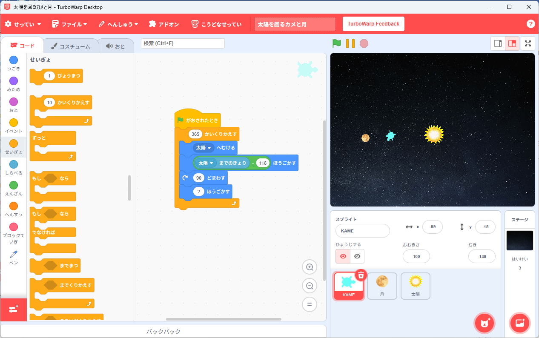
Task: Pause the project with the pause button
Action: pyautogui.click(x=350, y=43)
